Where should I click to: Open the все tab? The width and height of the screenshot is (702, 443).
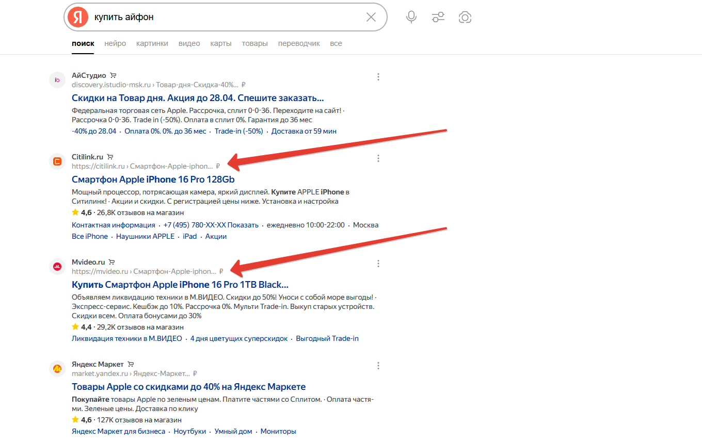(336, 43)
